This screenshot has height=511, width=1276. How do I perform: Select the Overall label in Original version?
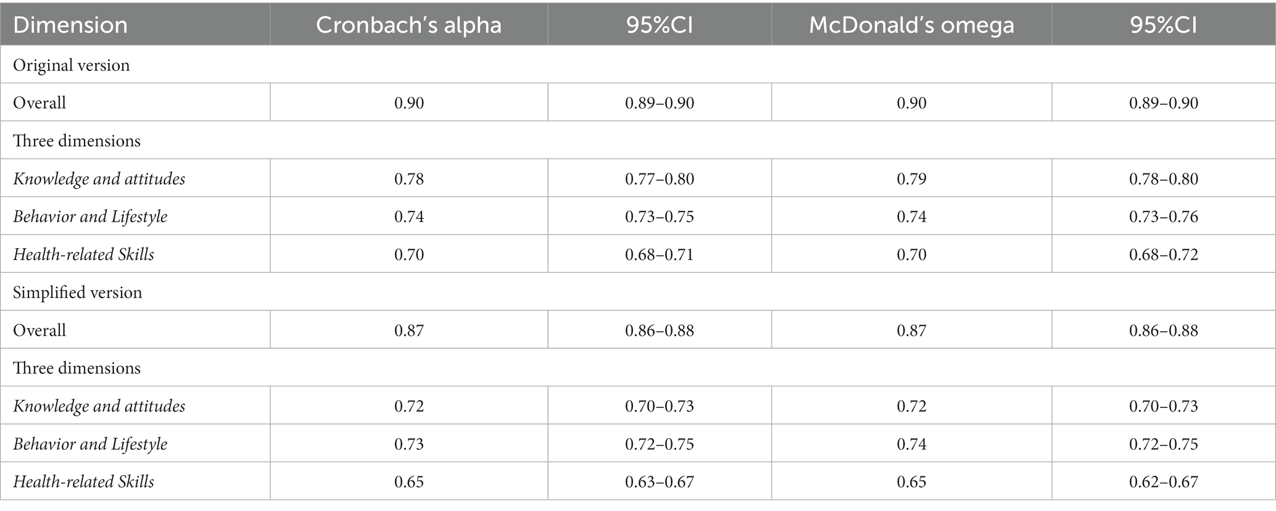pyautogui.click(x=39, y=102)
